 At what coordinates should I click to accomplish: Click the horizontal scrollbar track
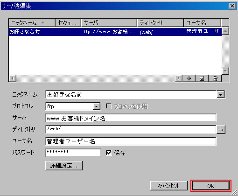click(96, 78)
